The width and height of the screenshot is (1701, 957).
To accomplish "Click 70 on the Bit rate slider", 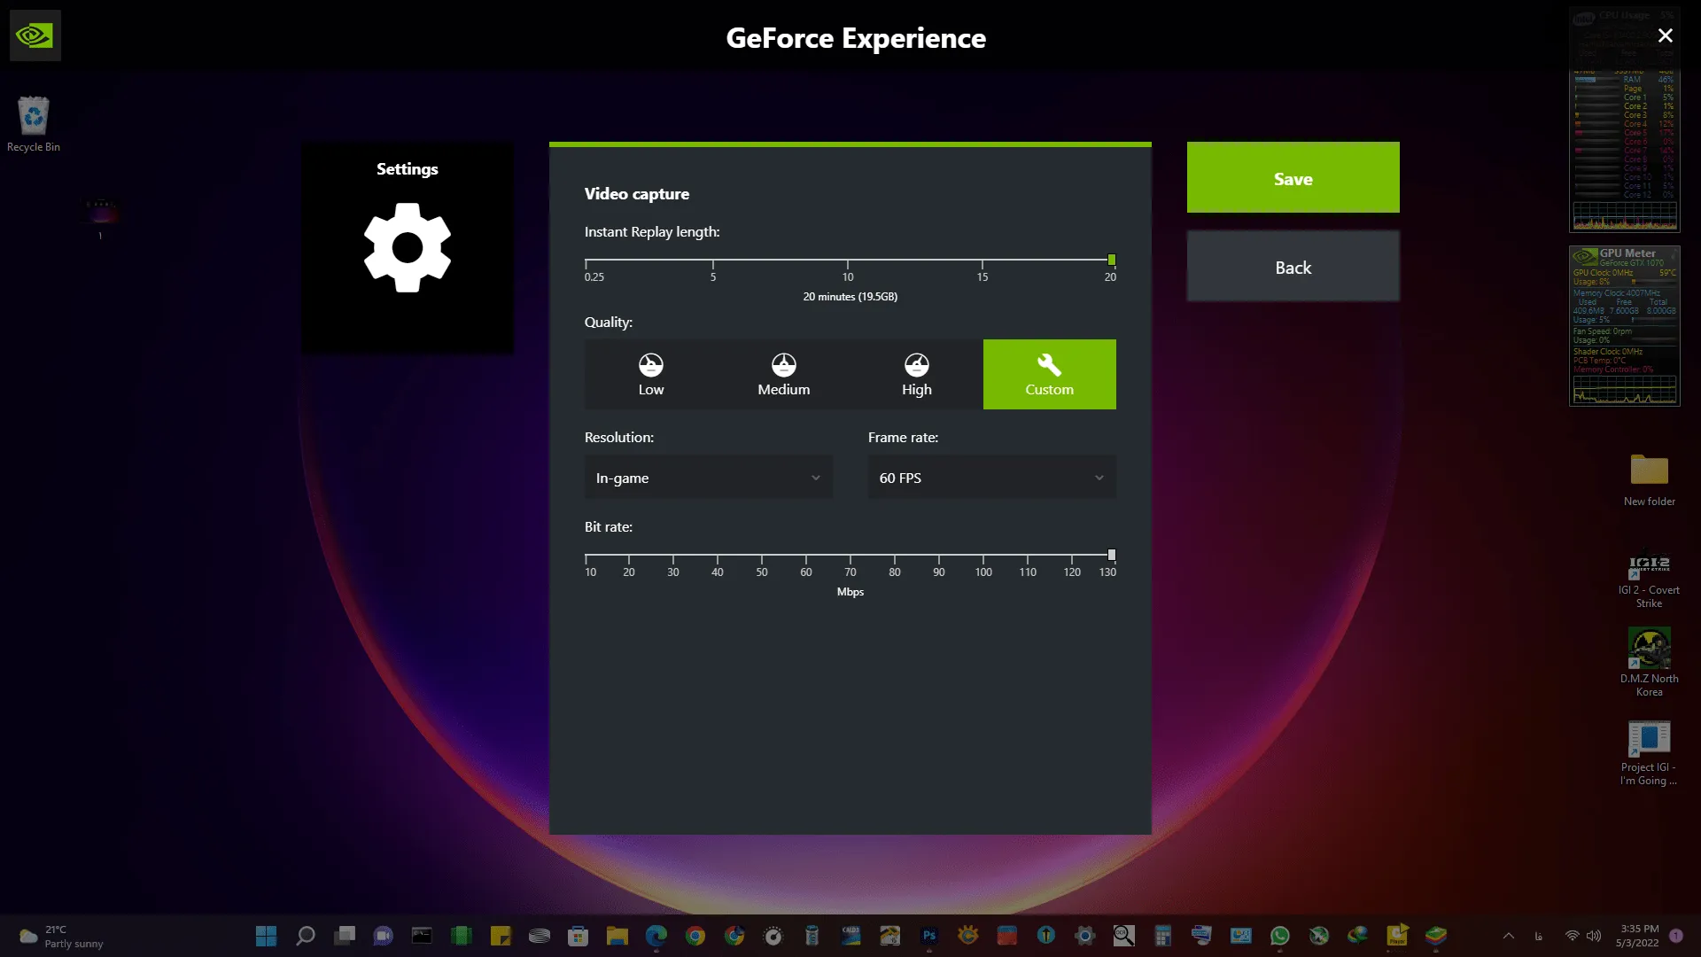I will pos(850,556).
